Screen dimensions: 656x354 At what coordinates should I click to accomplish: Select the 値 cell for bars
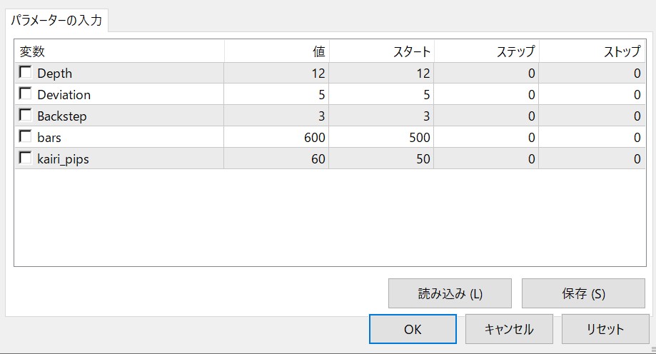click(277, 137)
